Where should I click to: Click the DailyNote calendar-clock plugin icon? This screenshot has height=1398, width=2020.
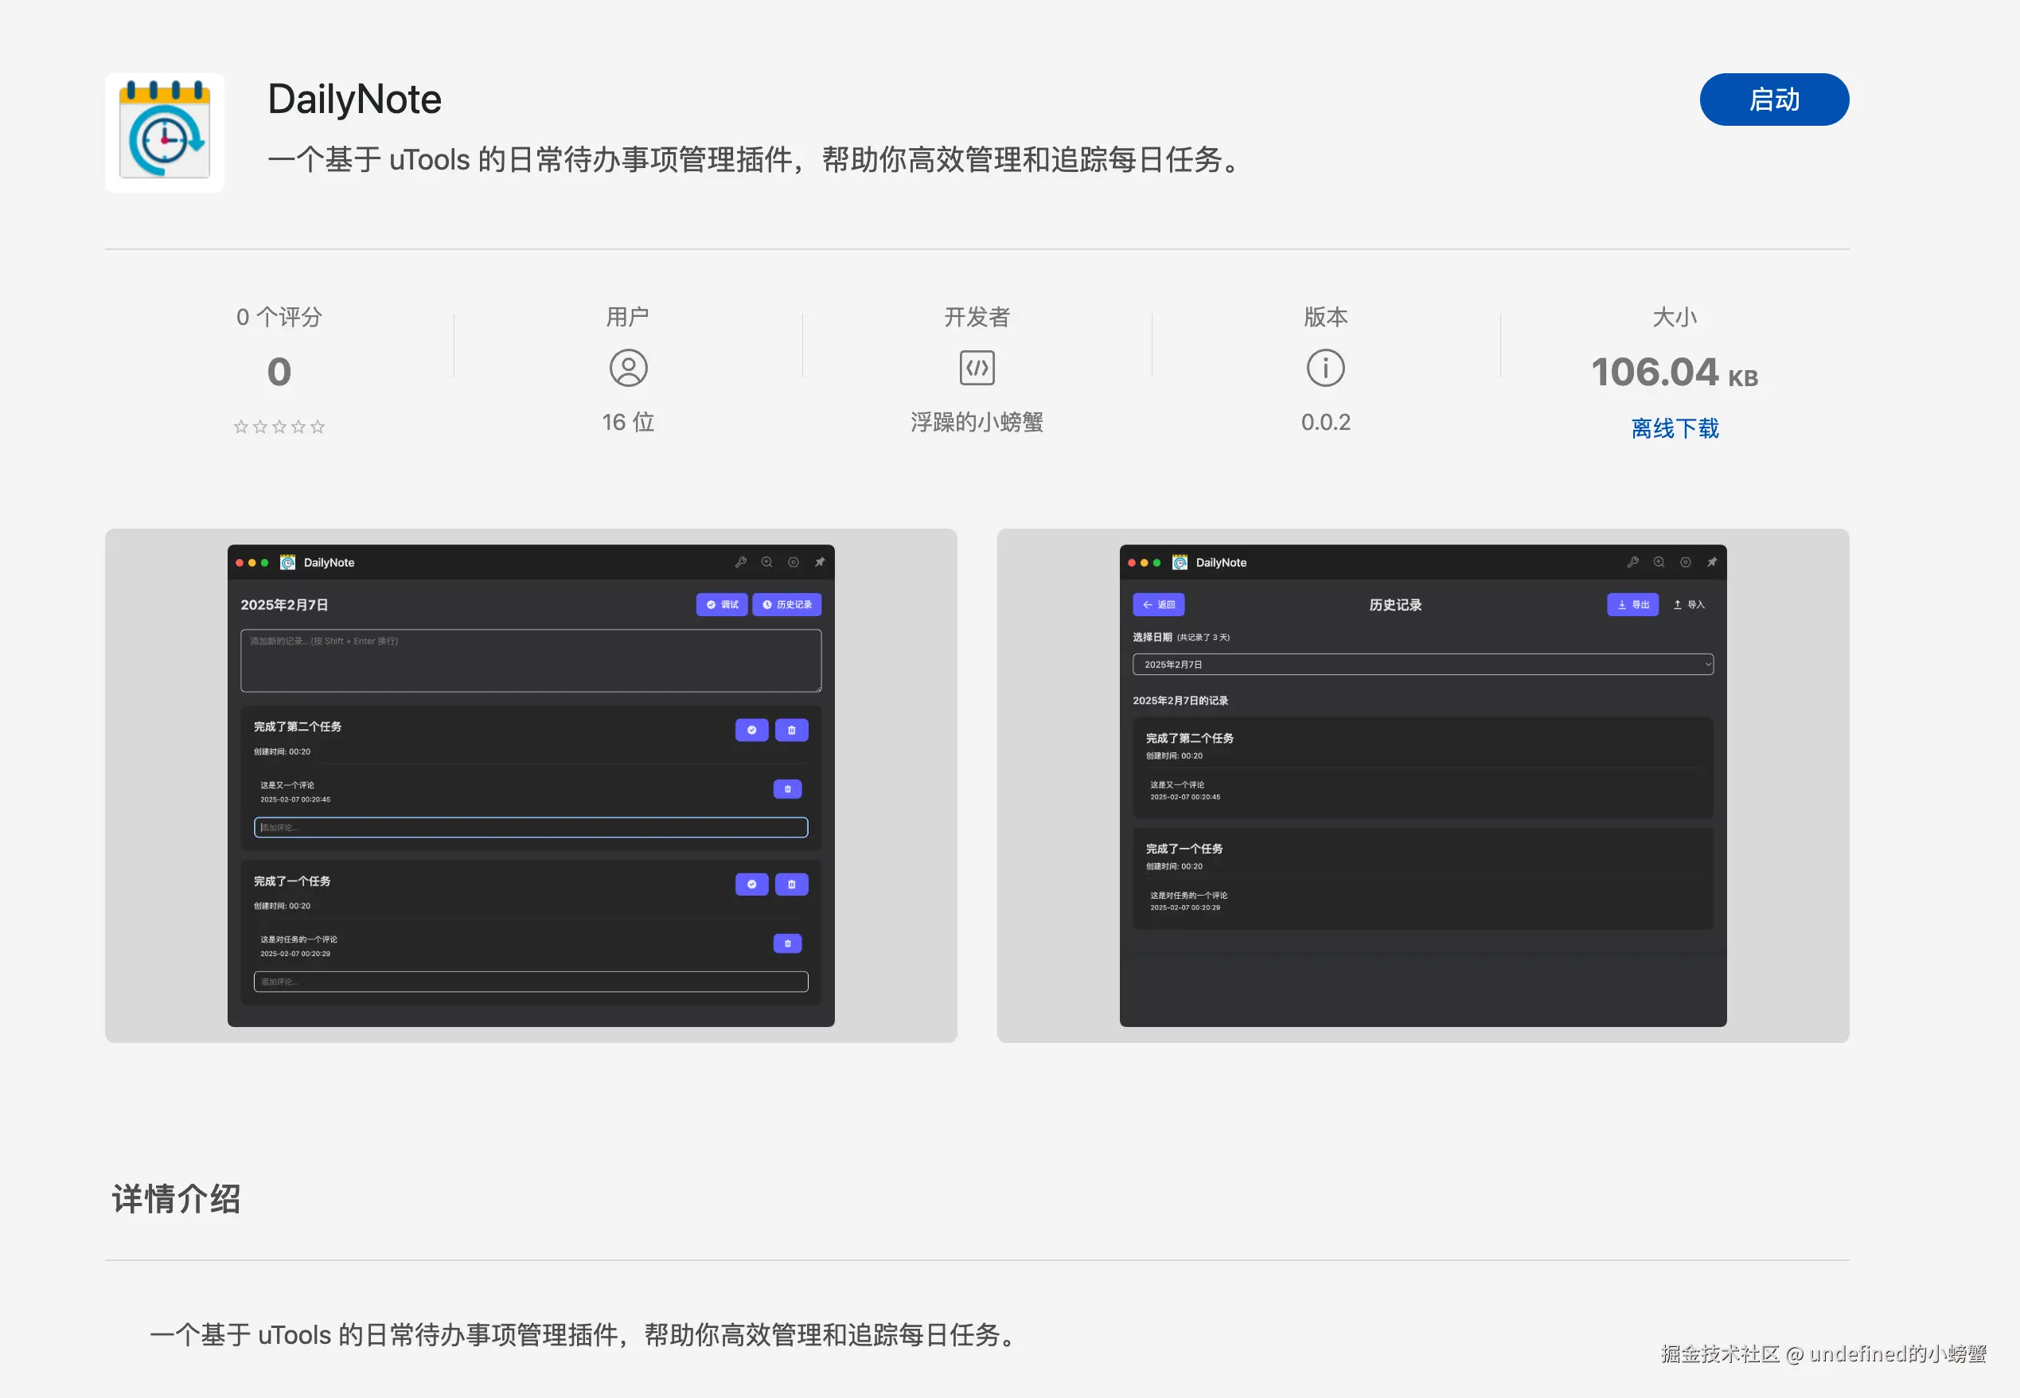point(165,133)
